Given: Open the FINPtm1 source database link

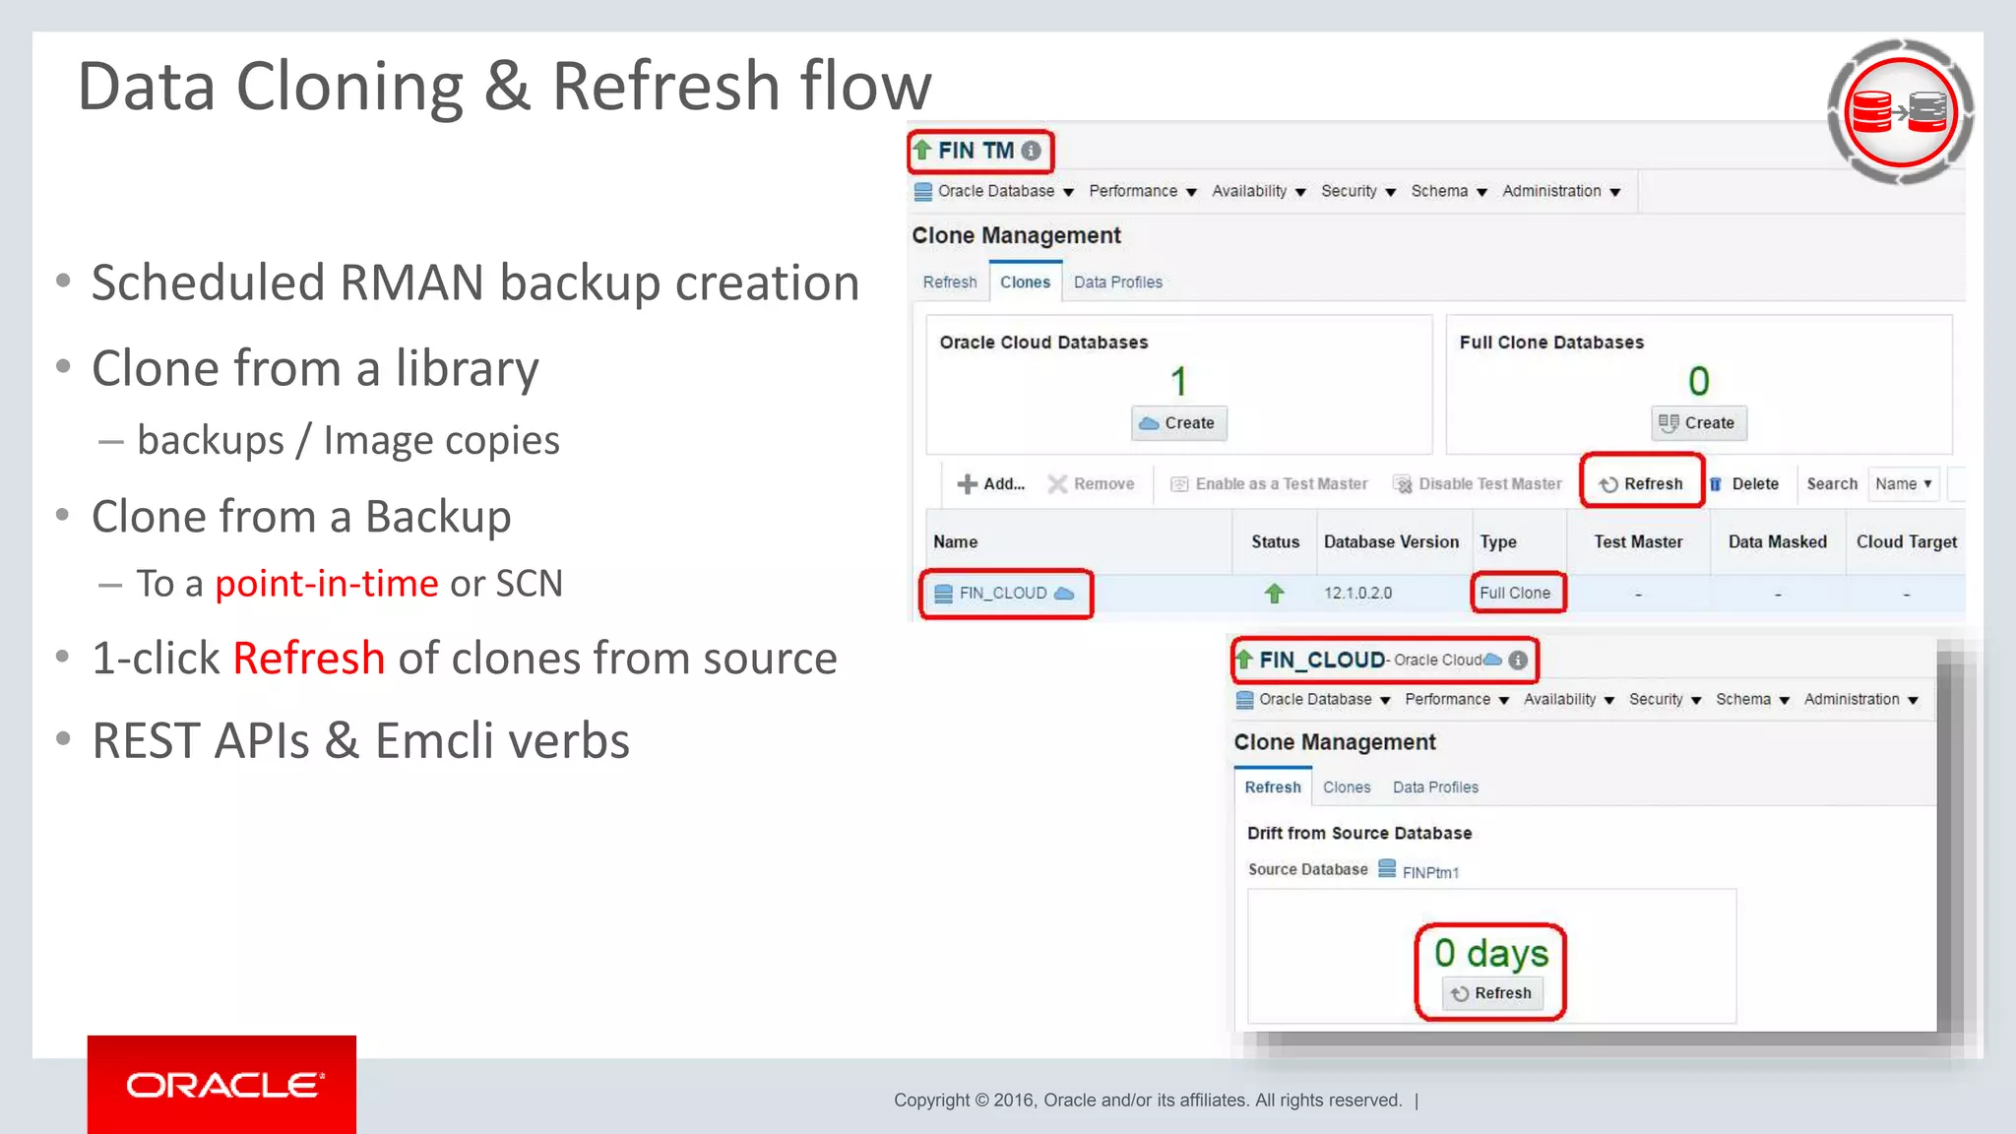Looking at the screenshot, I should 1430,873.
